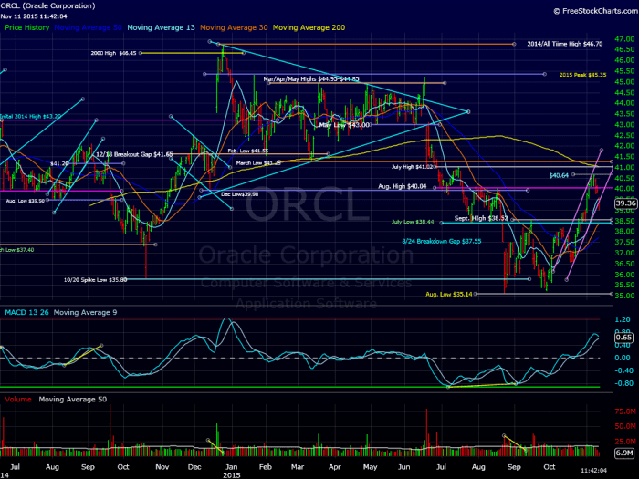Click the Price History legend label

27,27
